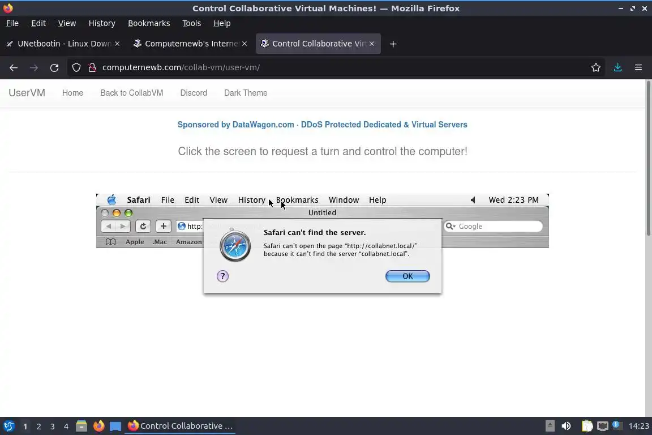Open the Firefox File menu
This screenshot has width=652, height=435.
(12, 23)
